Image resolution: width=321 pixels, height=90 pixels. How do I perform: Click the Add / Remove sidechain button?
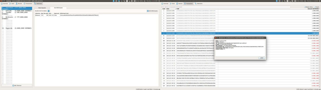(17, 85)
